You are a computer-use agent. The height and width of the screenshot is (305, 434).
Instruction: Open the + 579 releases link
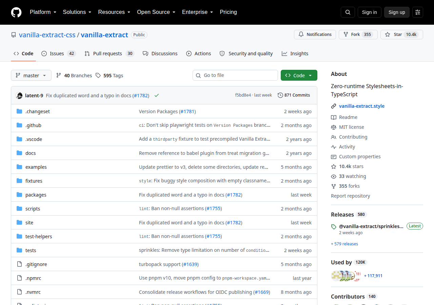(x=344, y=244)
